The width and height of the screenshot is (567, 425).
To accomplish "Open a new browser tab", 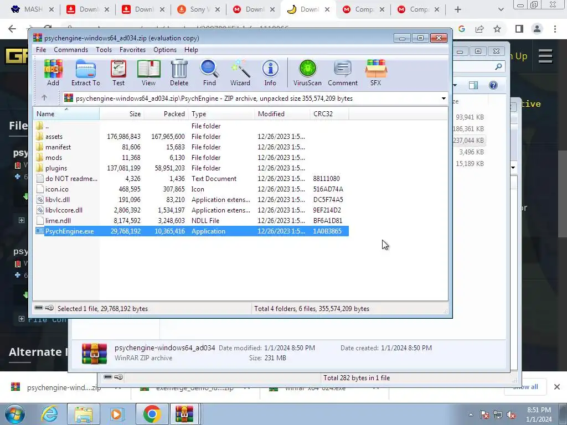I will pos(458,9).
